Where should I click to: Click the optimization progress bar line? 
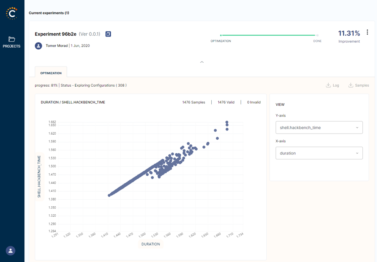click(268, 35)
